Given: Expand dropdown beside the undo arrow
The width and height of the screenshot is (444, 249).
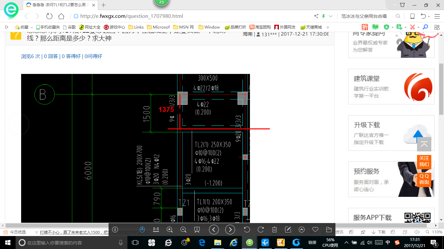Looking at the screenshot, I should tap(429, 17).
